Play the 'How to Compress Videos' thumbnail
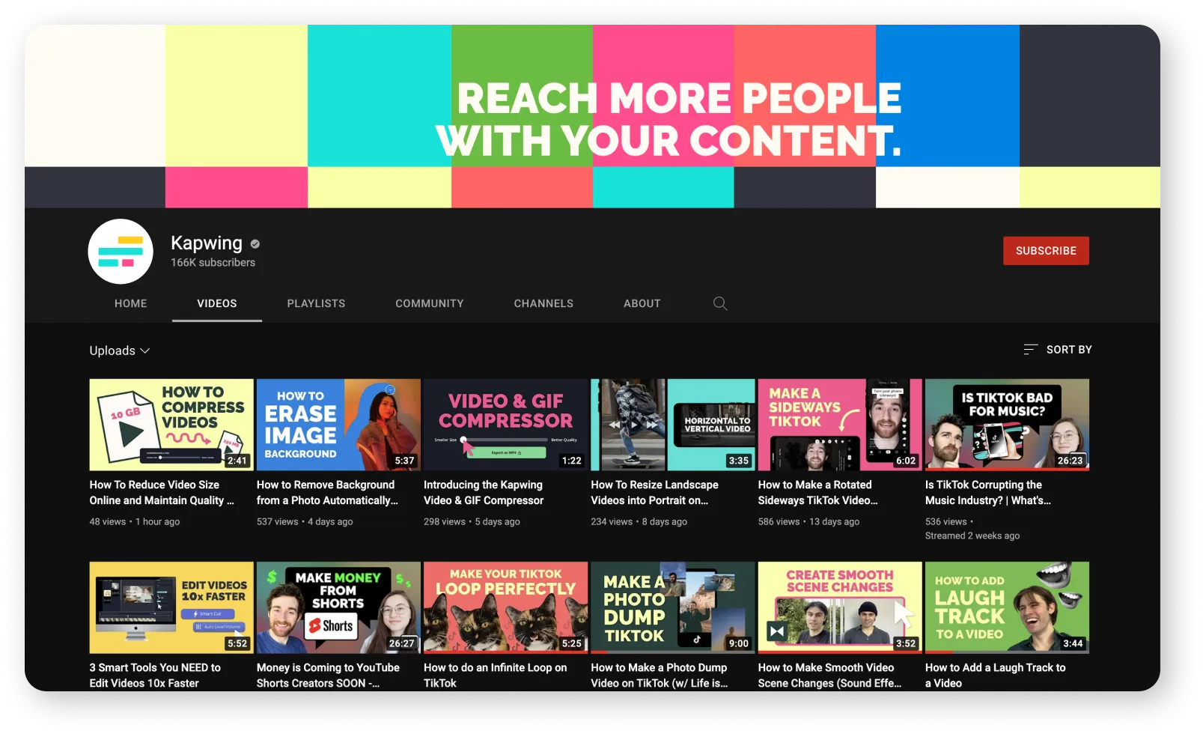The image size is (1203, 734). [x=171, y=425]
